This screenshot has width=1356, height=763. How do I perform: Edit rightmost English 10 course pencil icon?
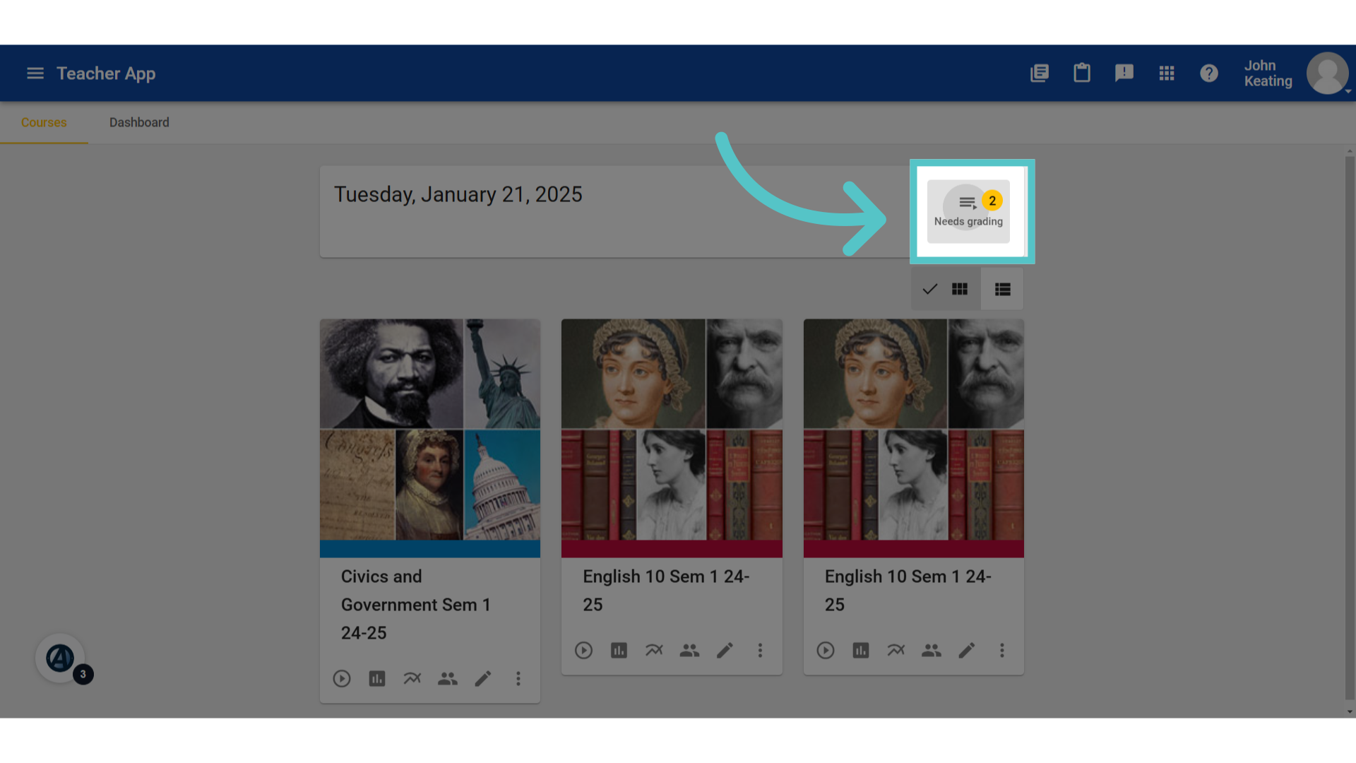coord(967,651)
